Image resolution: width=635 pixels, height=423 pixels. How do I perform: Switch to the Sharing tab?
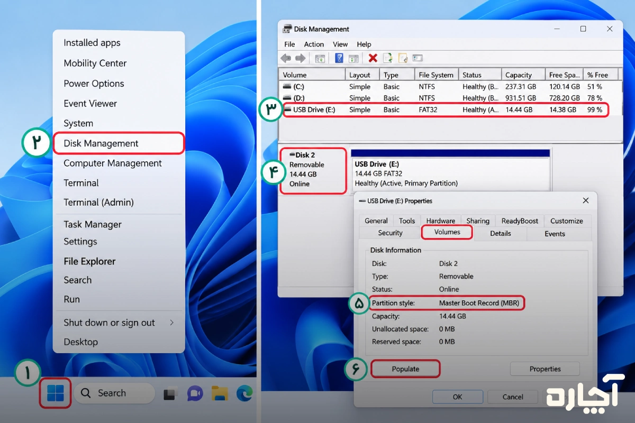(x=478, y=221)
